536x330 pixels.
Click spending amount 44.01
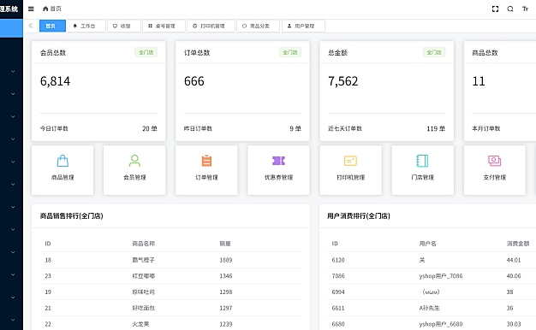pos(514,260)
